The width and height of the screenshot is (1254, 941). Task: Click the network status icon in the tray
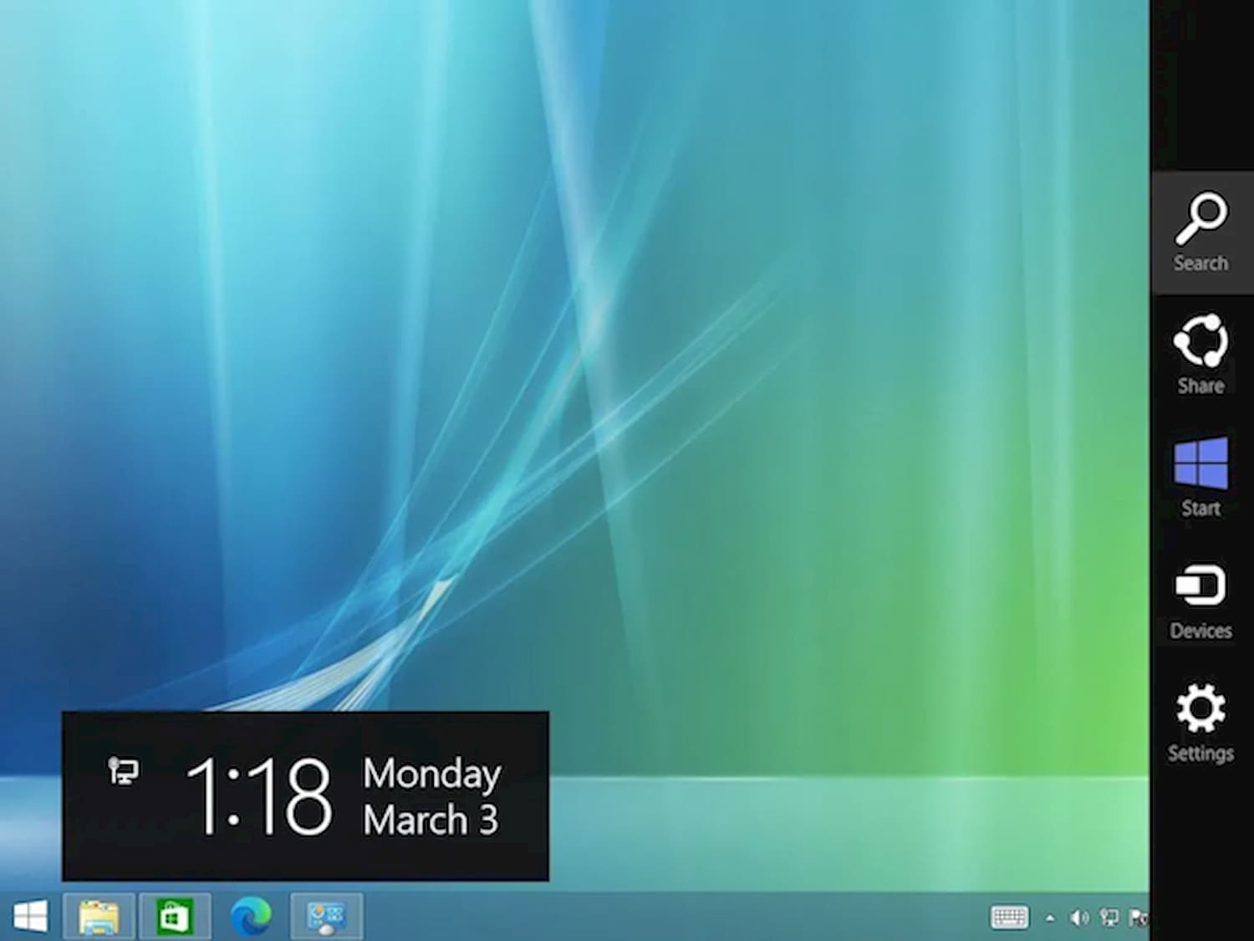click(x=1109, y=918)
